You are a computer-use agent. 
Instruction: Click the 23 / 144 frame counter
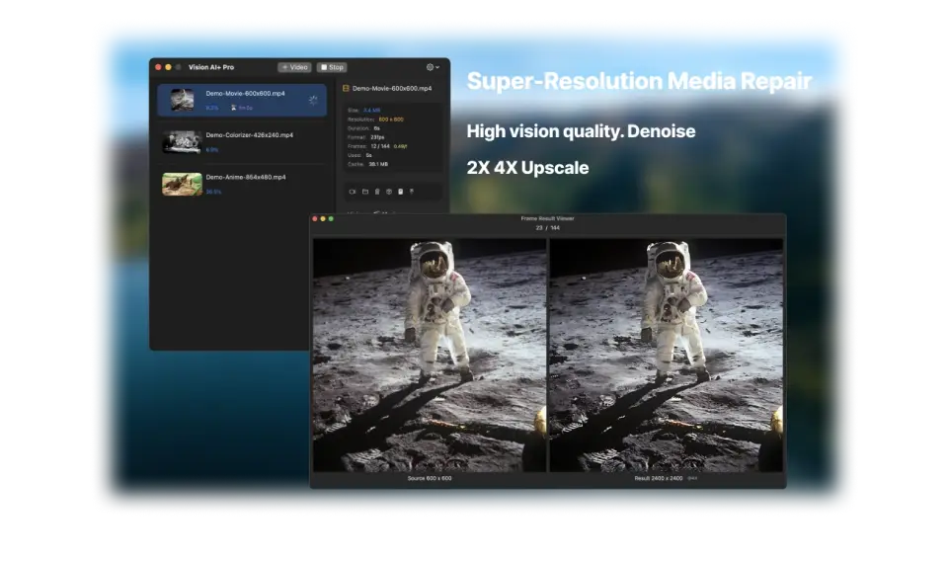pyautogui.click(x=548, y=228)
